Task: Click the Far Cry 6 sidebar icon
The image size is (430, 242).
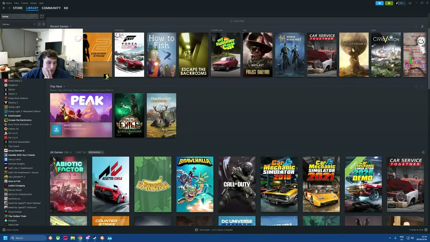Action: 6,137
